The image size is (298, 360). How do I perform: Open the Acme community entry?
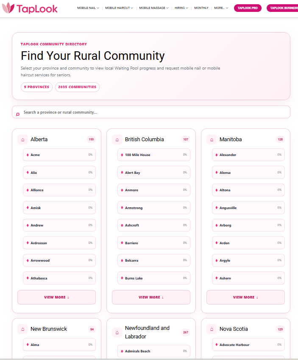(59, 155)
